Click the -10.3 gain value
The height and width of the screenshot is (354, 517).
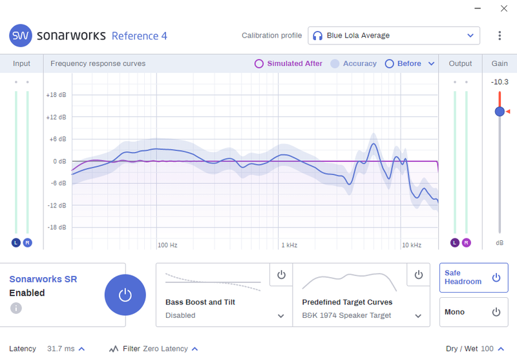pyautogui.click(x=500, y=82)
